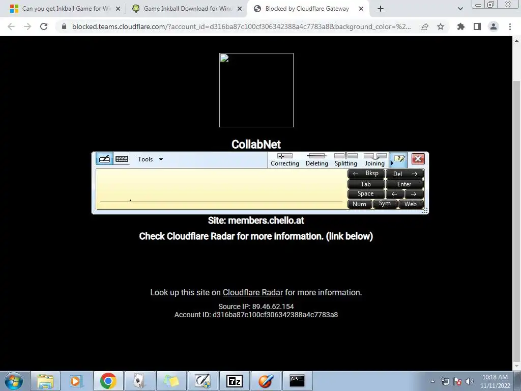
Task: Open Chrome profile menu
Action: pos(494,26)
